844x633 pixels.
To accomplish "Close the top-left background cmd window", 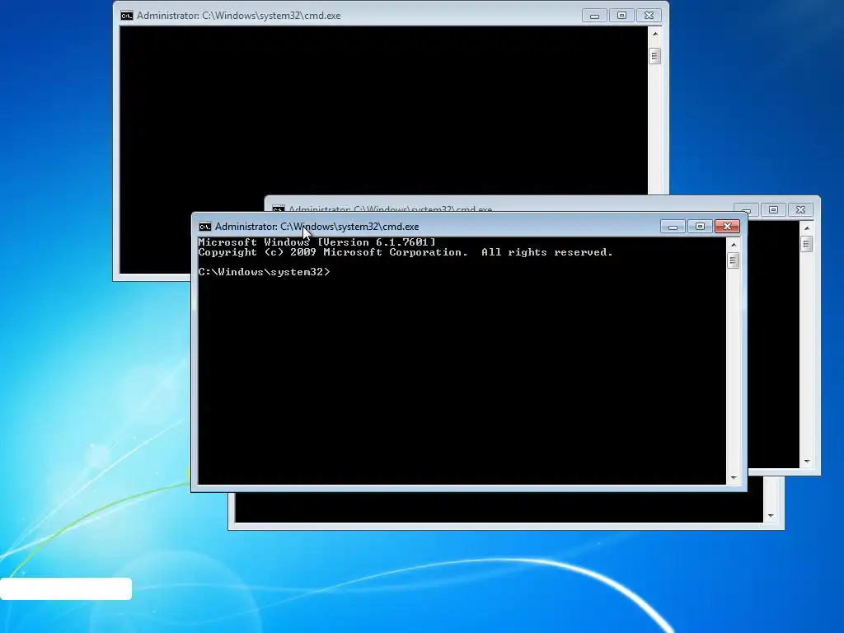I will [x=649, y=16].
